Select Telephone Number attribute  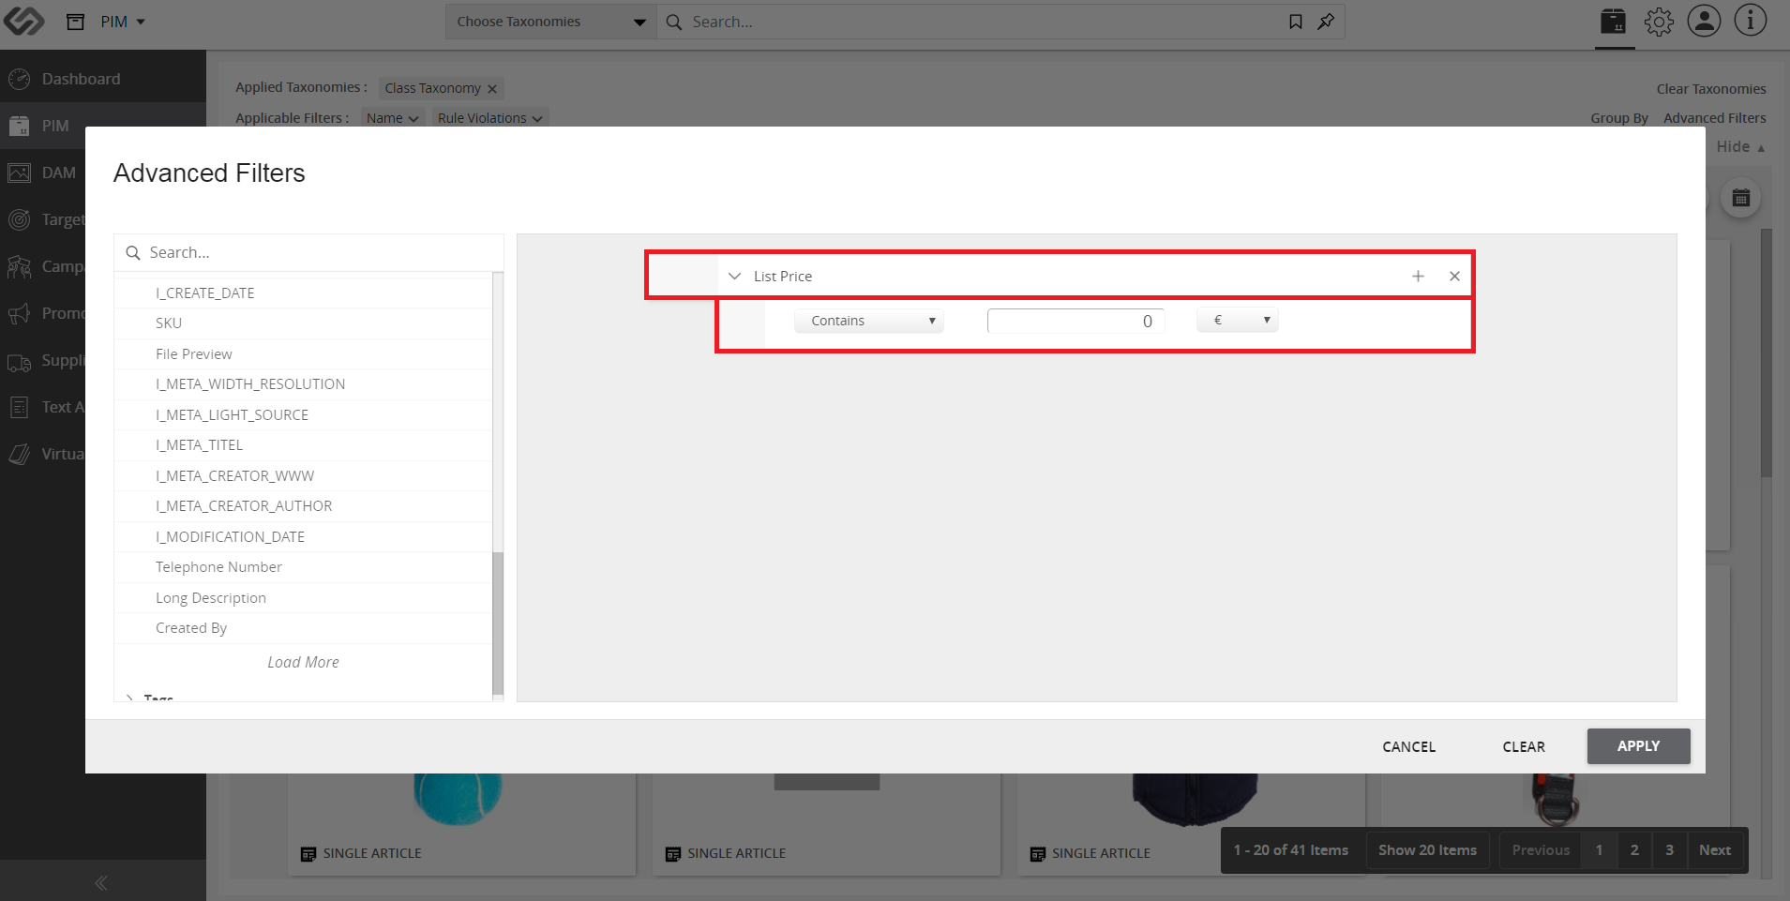303,567
